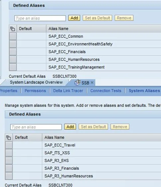Viewport: 161px width, 187px height.
Task: Click the Default column header in the upper alias table
Action: (x=25, y=29)
